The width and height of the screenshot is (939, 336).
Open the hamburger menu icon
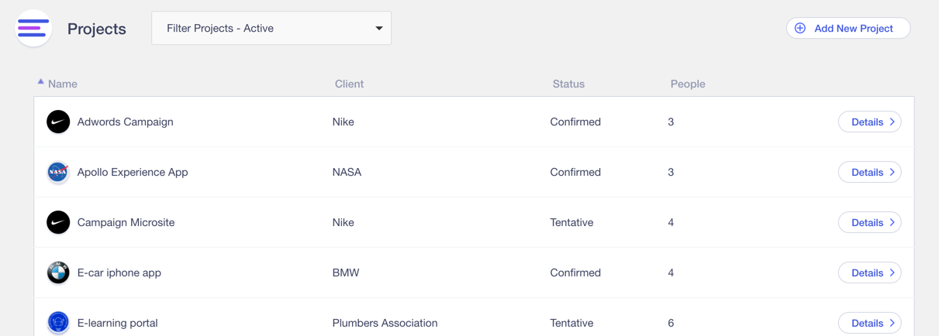point(33,29)
